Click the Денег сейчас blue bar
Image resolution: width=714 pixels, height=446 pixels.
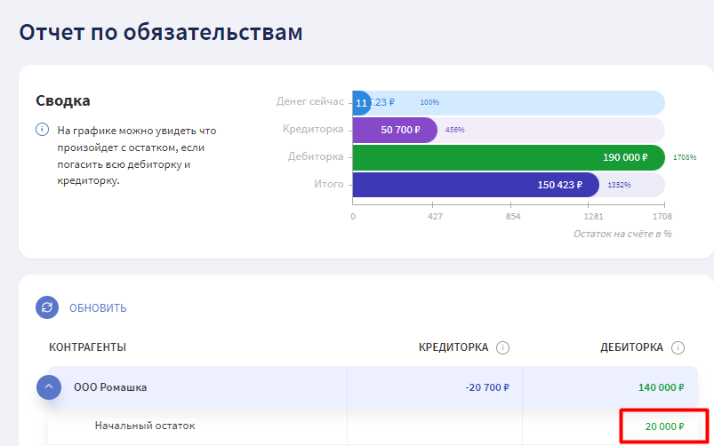(362, 103)
